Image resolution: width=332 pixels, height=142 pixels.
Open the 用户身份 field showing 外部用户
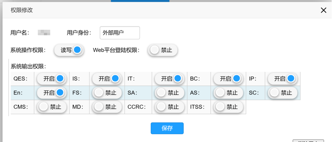click(120, 33)
